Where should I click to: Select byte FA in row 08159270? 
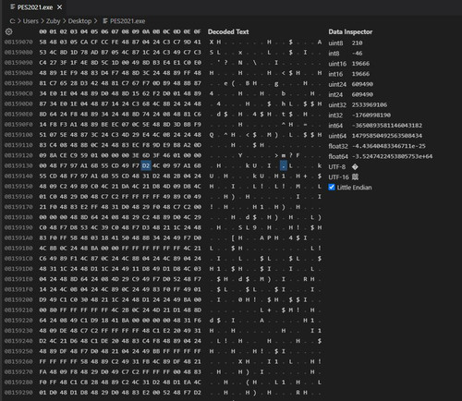pos(43,371)
